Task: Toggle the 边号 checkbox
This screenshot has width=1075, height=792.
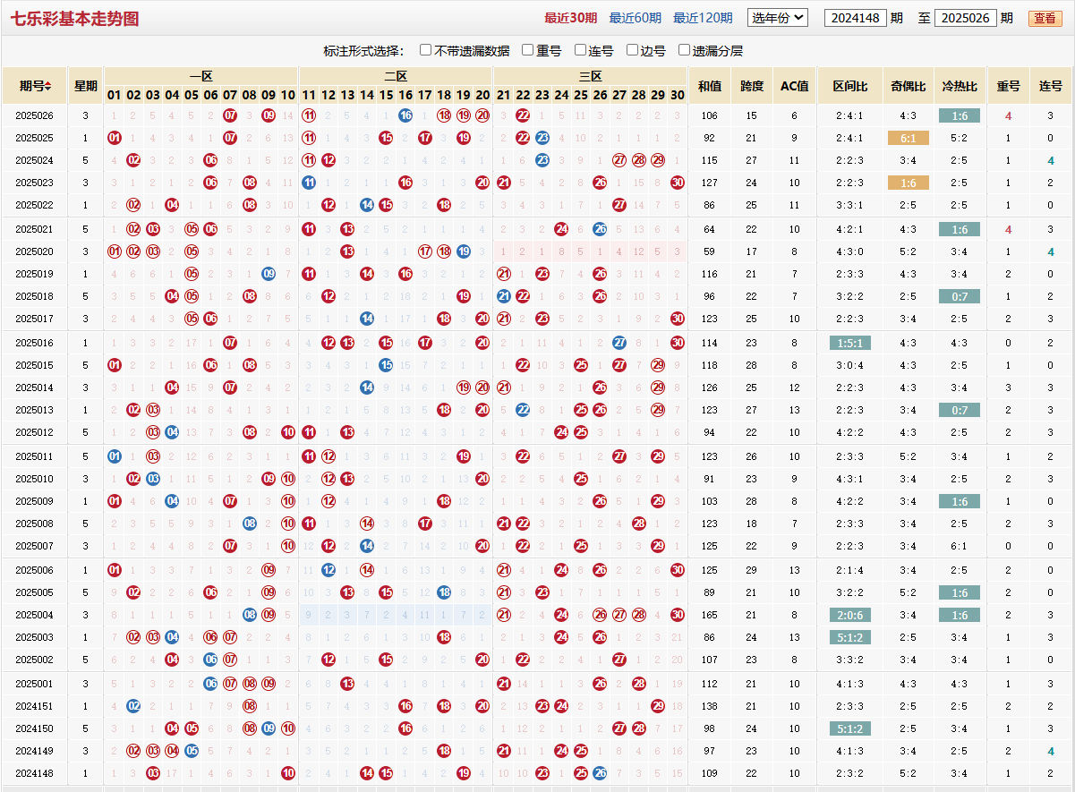Action: click(632, 50)
